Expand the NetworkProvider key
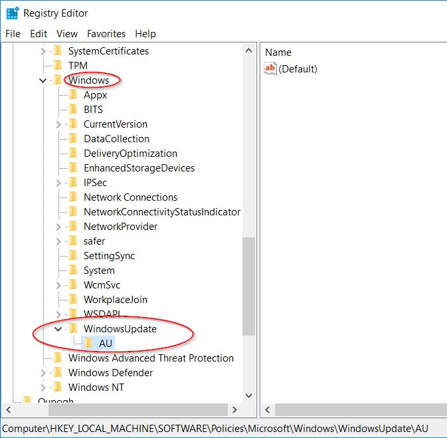 pos(58,227)
